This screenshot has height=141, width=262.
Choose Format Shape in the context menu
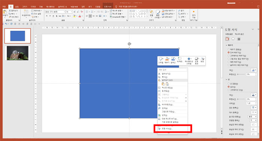click(172, 129)
